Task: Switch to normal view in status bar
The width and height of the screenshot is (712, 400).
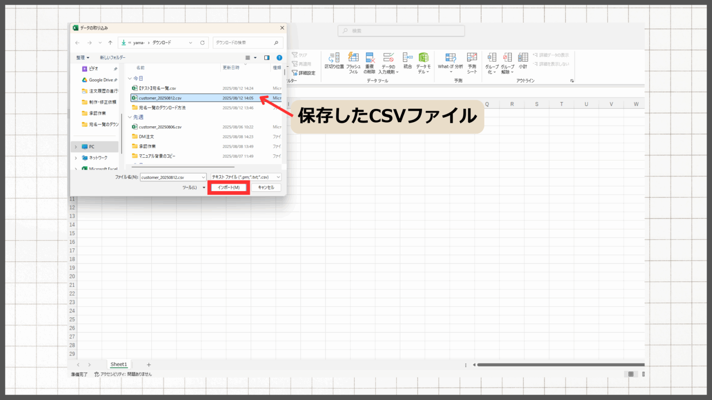Action: point(631,374)
